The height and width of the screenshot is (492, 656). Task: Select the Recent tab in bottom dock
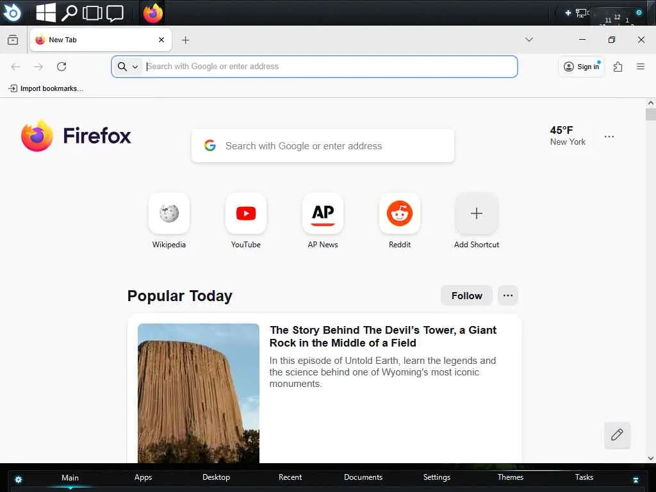[290, 477]
